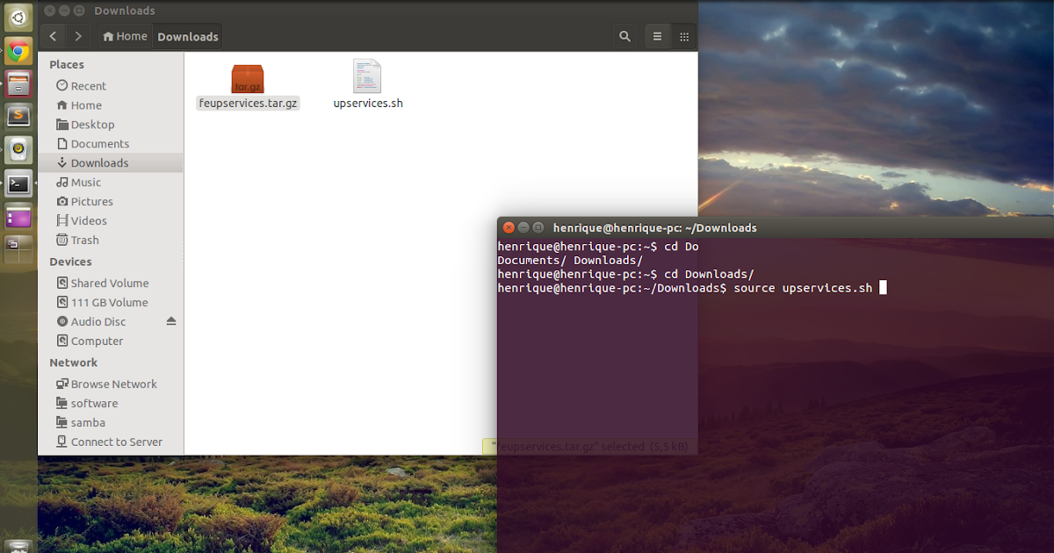
Task: Go back in the Files window
Action: [54, 36]
